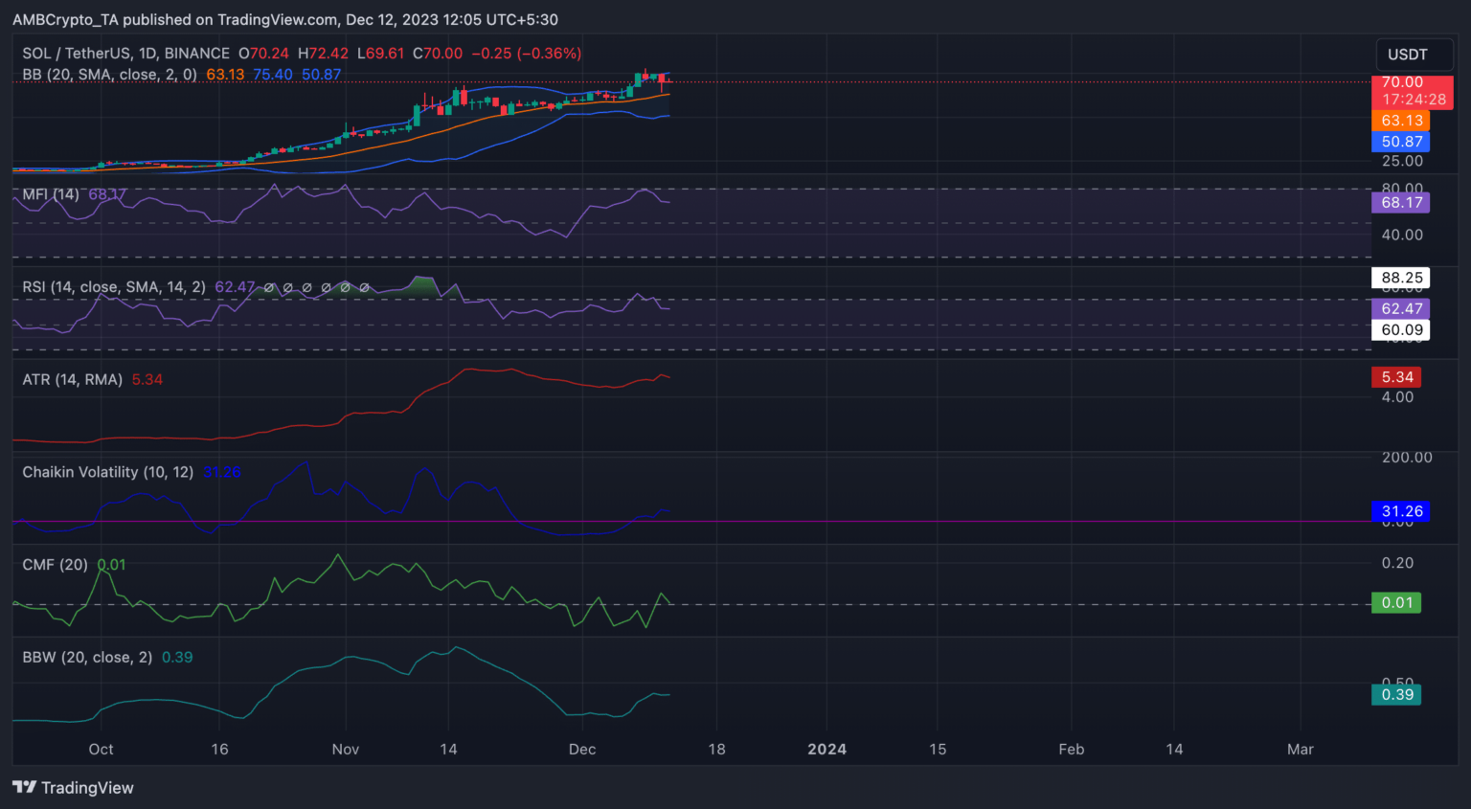
Task: Click the CMF (20) indicator label
Action: point(55,565)
